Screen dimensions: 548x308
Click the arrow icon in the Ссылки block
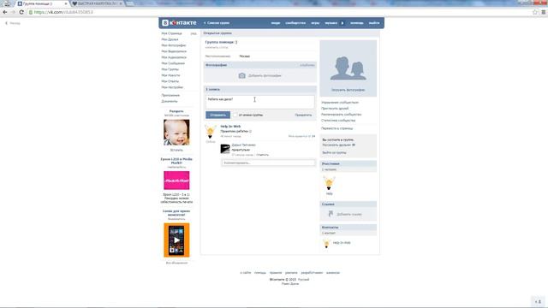[331, 213]
